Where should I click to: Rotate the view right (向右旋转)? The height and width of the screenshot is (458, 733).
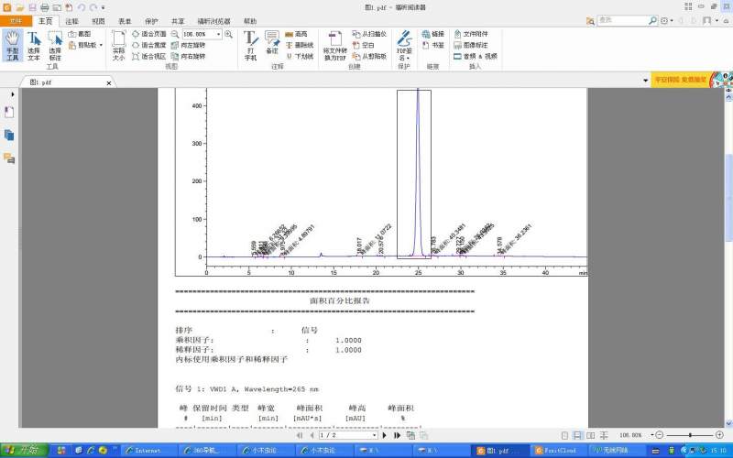tap(188, 56)
